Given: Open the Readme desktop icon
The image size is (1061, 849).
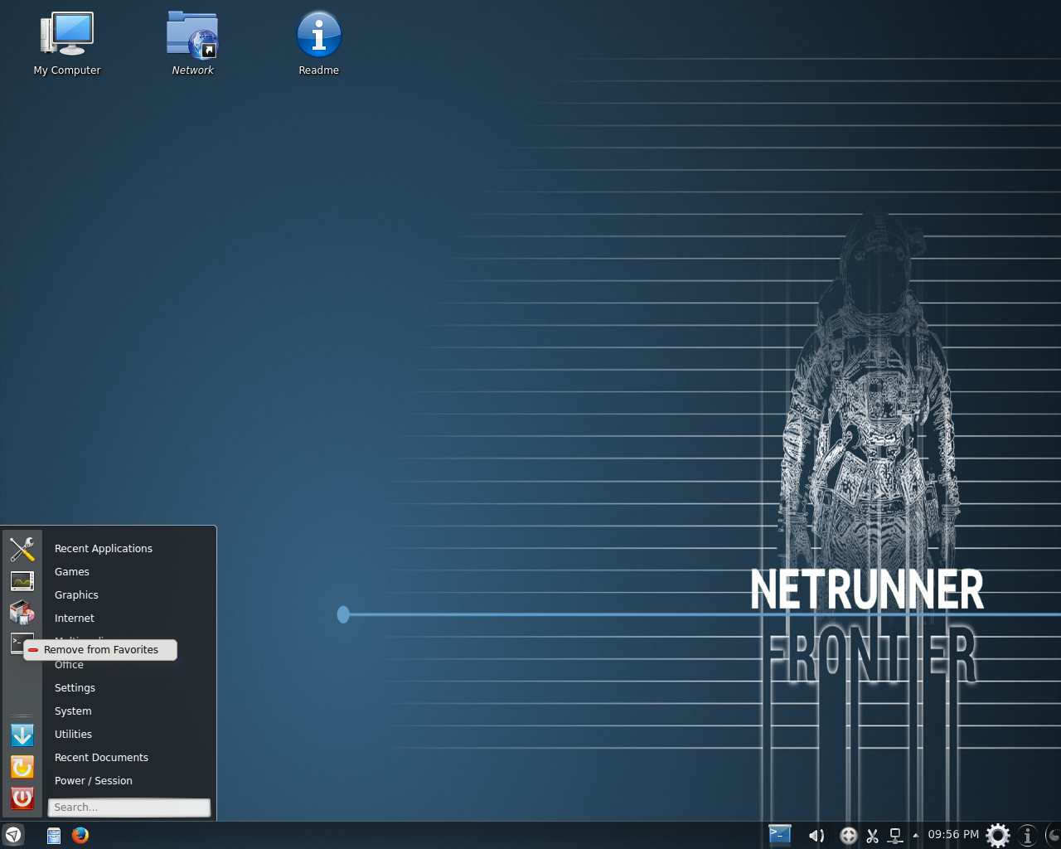Looking at the screenshot, I should click(x=319, y=45).
